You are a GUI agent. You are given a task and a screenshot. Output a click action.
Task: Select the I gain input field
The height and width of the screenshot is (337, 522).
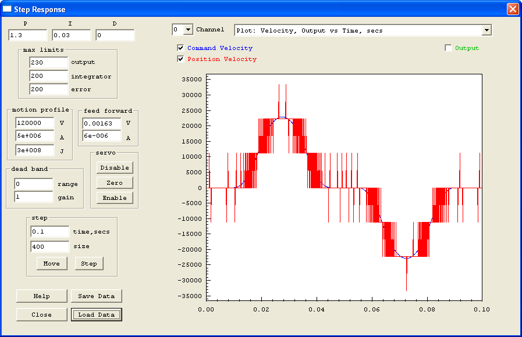pos(71,35)
